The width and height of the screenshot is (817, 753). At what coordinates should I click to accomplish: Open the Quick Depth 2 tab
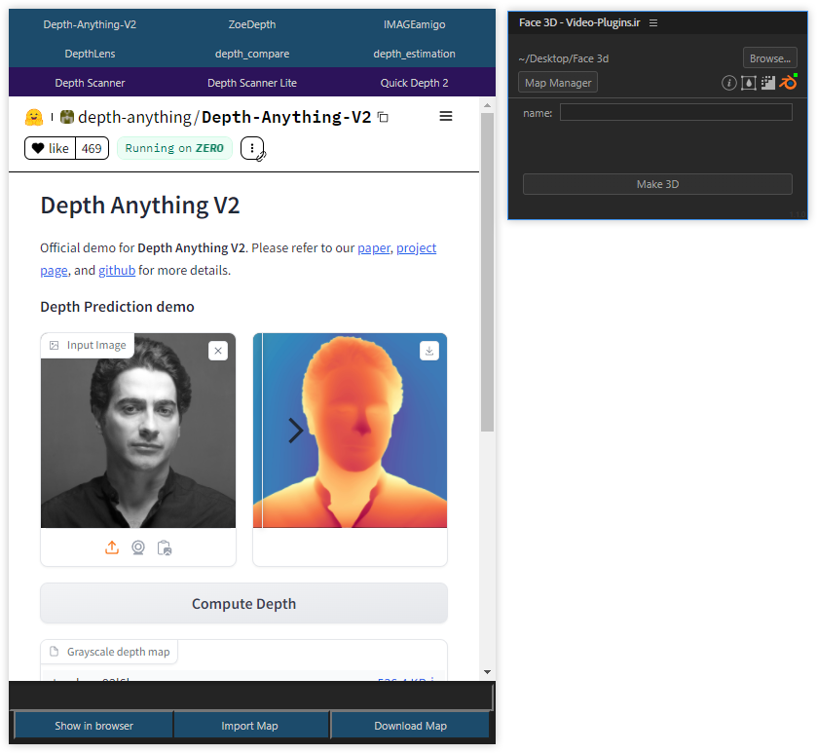[x=414, y=83]
